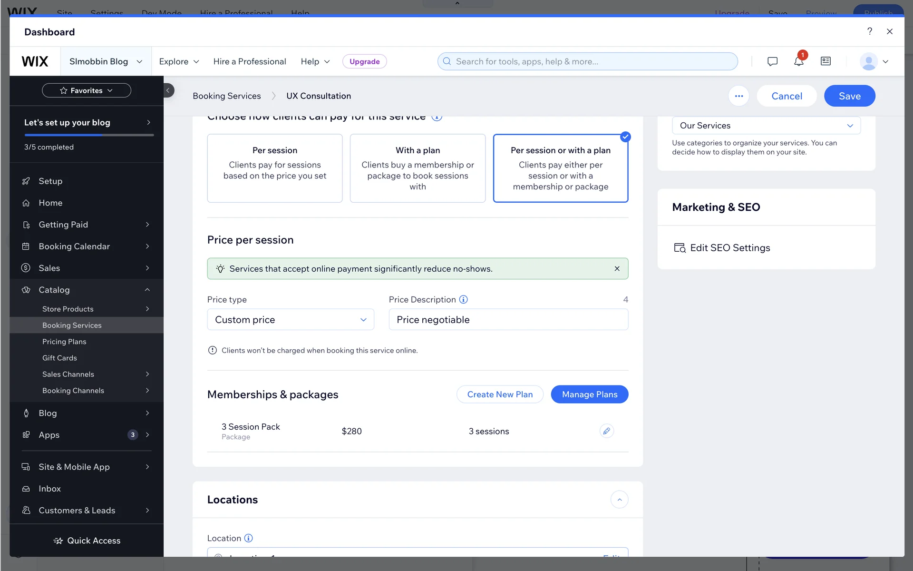This screenshot has height=571, width=913.
Task: Expand the Explore menu
Action: point(179,61)
